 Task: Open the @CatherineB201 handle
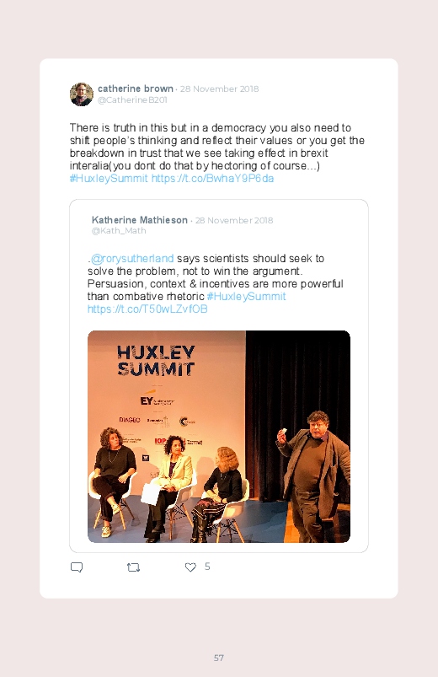(x=132, y=99)
